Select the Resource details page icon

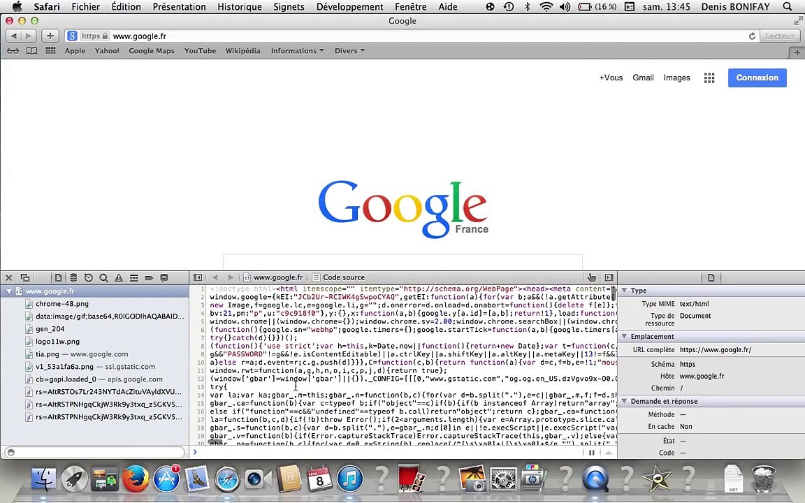point(711,277)
